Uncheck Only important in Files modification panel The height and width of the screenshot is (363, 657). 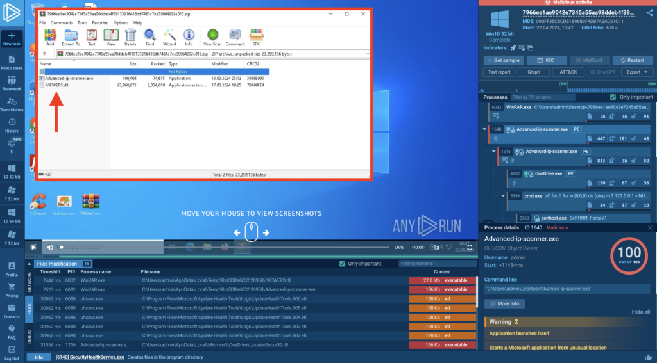click(342, 264)
